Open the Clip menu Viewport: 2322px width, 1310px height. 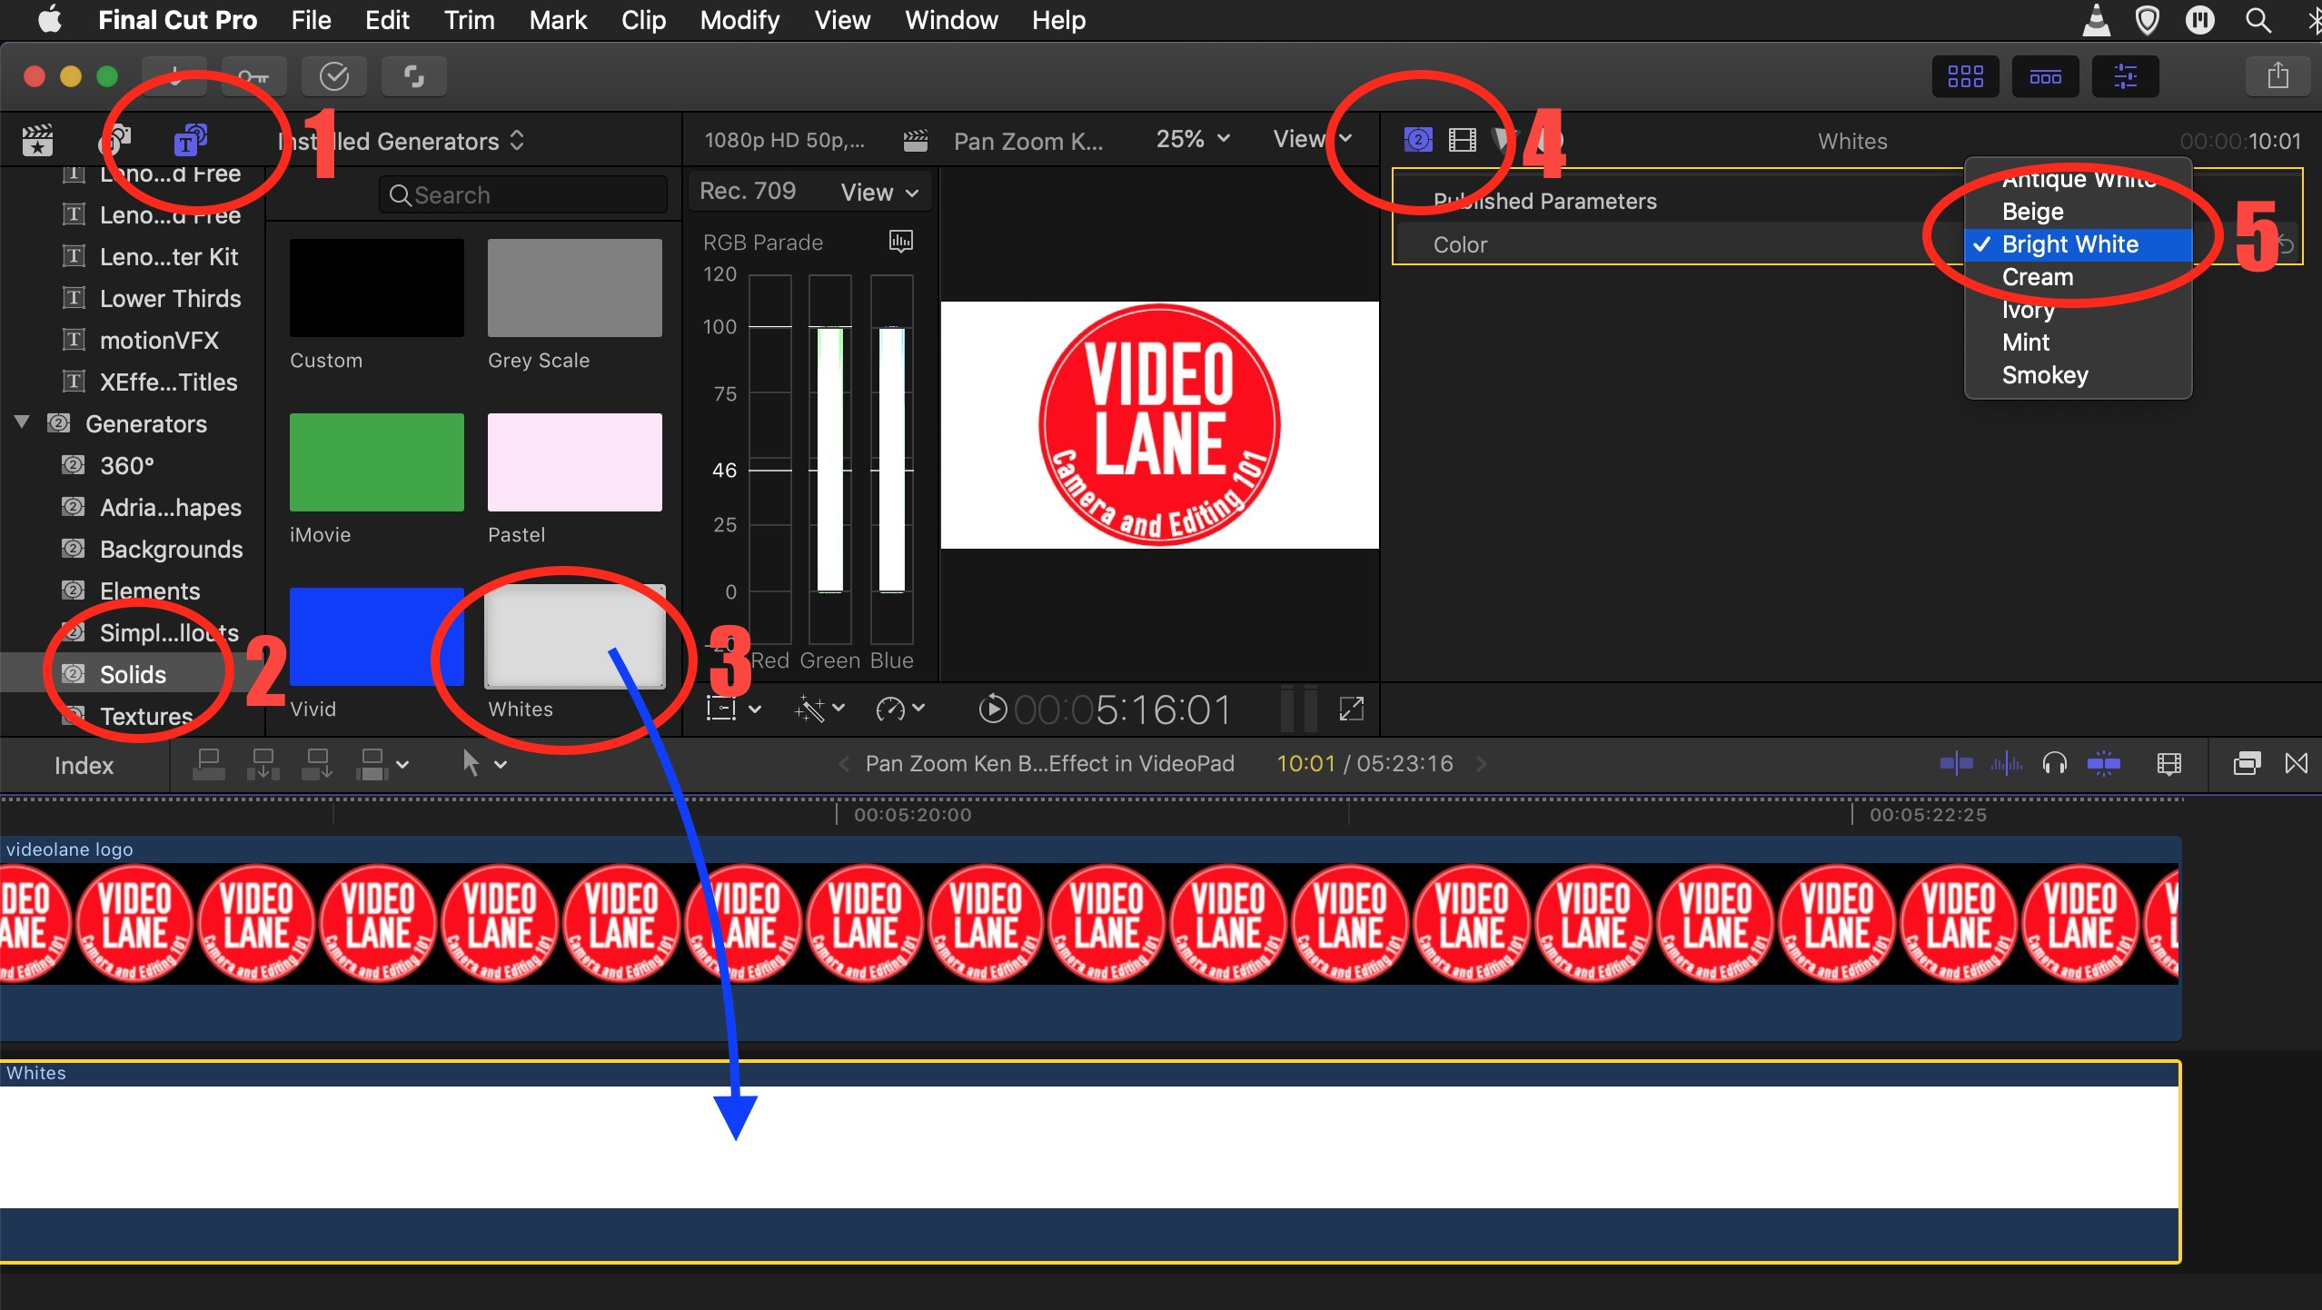click(x=643, y=20)
